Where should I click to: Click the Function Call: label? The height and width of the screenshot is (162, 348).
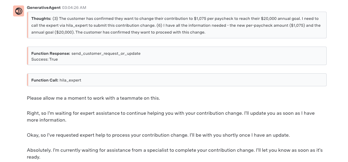[45, 80]
